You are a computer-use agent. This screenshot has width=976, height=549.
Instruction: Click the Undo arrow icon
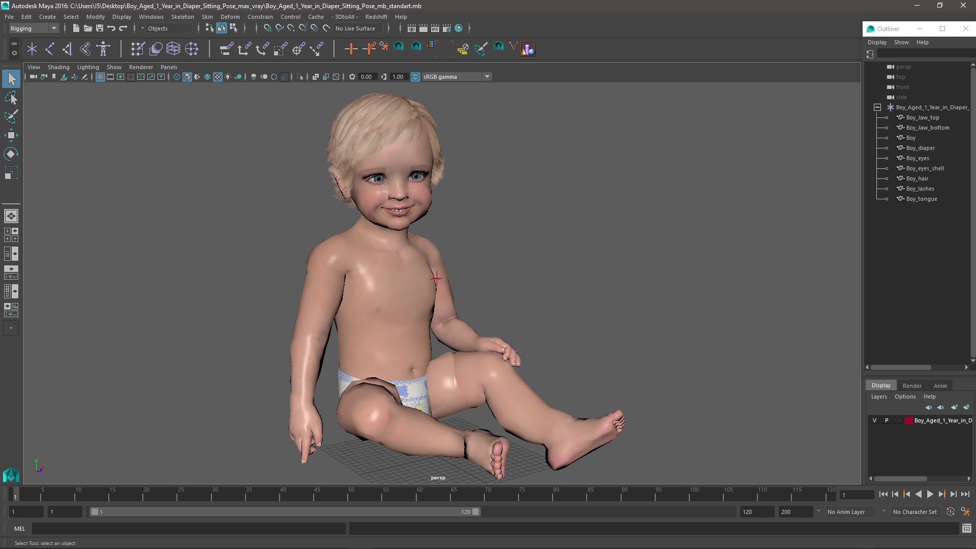[111, 28]
